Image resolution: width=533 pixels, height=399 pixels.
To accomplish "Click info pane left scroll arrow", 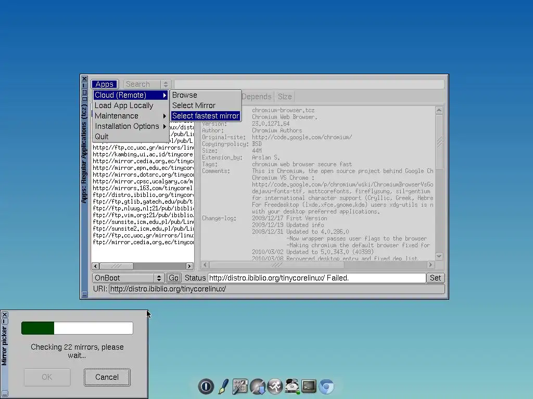I will coord(205,264).
